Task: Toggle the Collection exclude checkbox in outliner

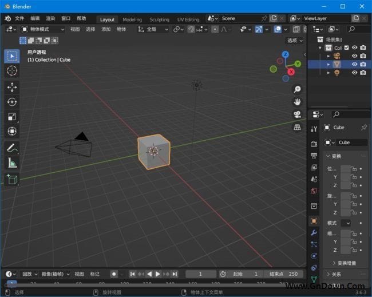Action: click(346, 48)
